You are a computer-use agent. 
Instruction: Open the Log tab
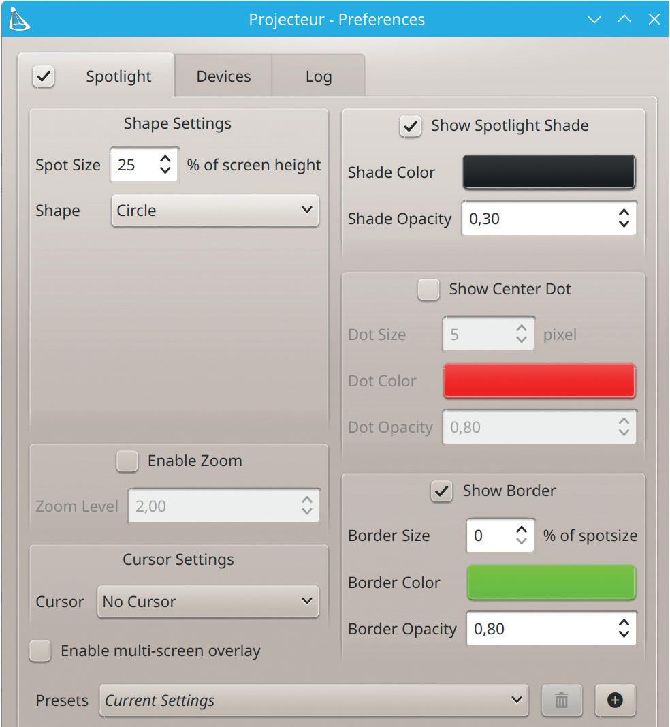[x=319, y=76]
